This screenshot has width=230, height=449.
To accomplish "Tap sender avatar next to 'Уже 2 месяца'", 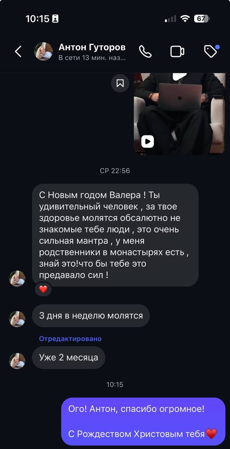I will (17, 361).
